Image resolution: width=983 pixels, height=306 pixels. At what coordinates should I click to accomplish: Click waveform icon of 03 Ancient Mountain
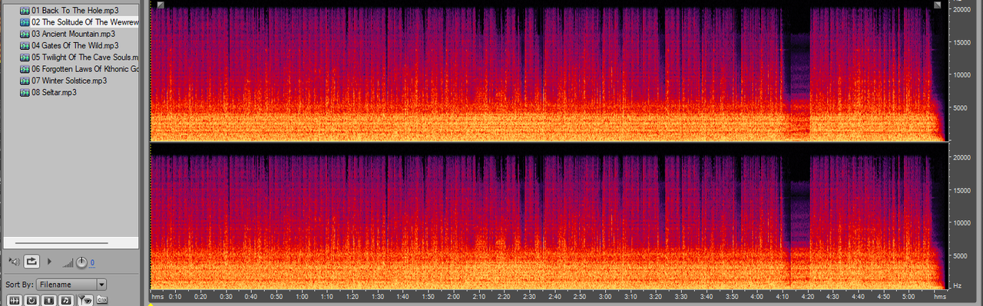click(x=25, y=34)
